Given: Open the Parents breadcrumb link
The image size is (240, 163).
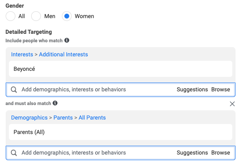Looking at the screenshot, I should tap(63, 118).
